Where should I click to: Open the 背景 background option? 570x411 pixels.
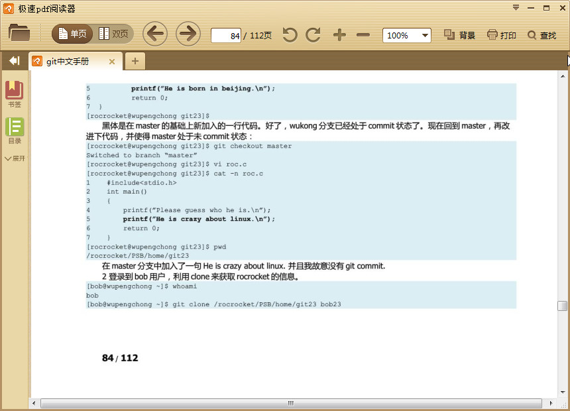[x=459, y=35]
